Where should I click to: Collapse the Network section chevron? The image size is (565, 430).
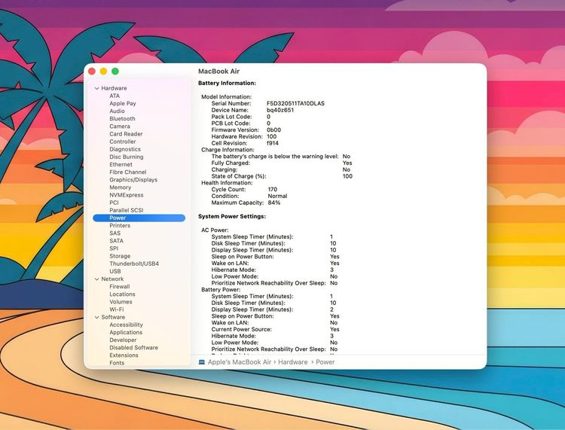click(96, 279)
